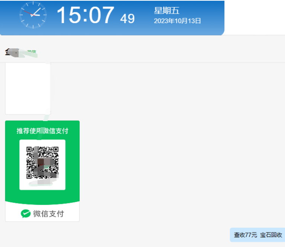Click the blurred caption below the QR code
285x247 pixels.
coord(42,183)
